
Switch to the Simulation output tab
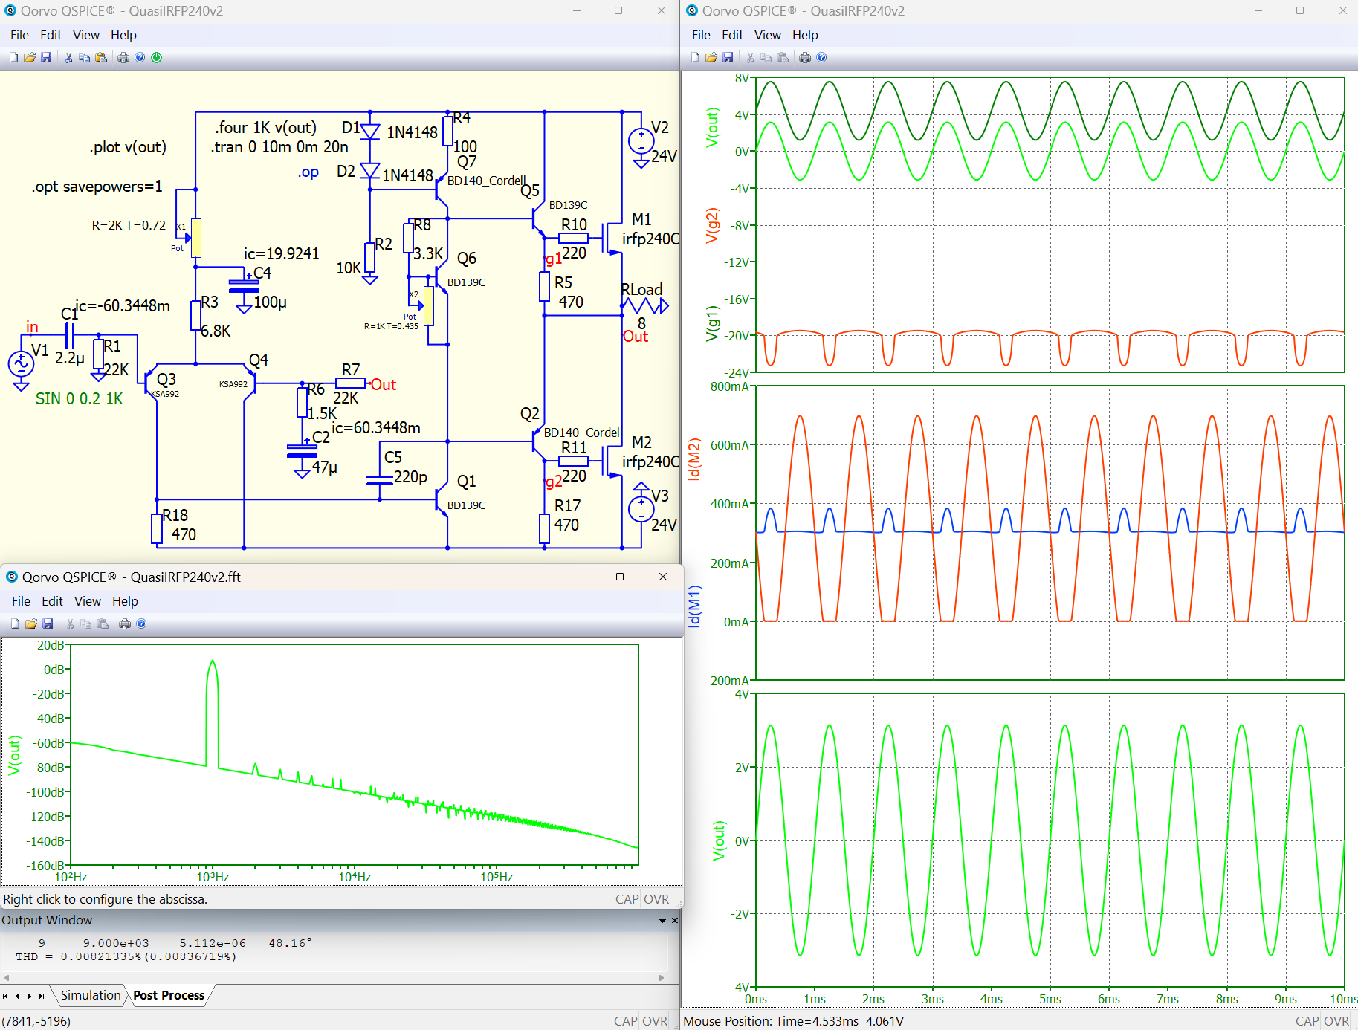(91, 995)
